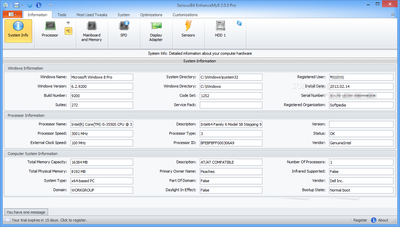Click the Windows Name field
Screen dimensions: 400x227
[102, 77]
